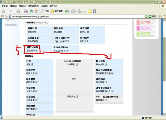Click edit icon next to 自訂欄位
The width and height of the screenshot is (166, 120).
[x=106, y=100]
